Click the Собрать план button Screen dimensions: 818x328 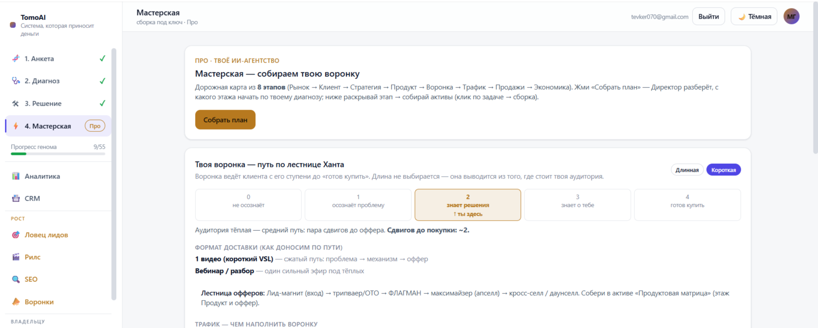[225, 120]
